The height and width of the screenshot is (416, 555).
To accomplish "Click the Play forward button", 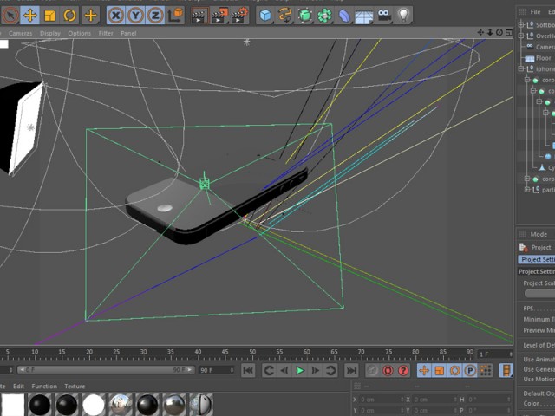I will [300, 370].
